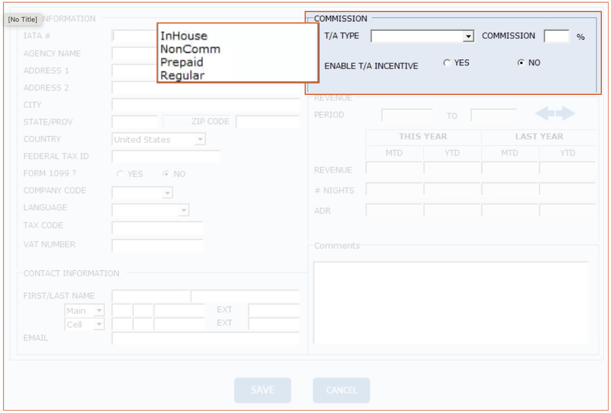
Task: Click the next period right arrow
Action: click(x=566, y=114)
